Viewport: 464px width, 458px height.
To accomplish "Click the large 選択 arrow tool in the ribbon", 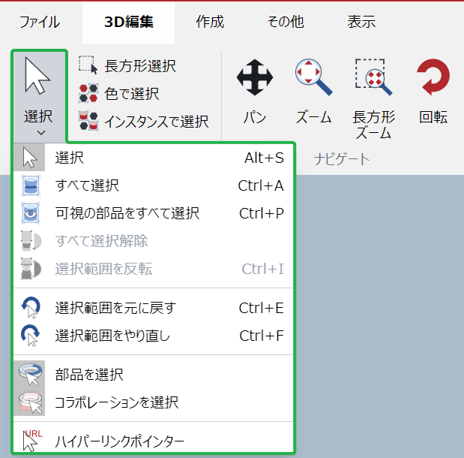I will (x=37, y=76).
